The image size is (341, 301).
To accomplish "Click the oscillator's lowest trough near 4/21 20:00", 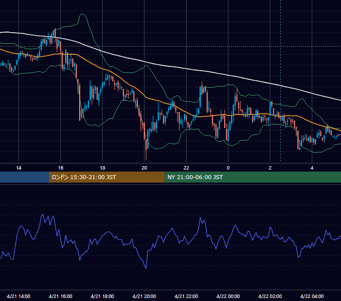I will tap(146, 268).
